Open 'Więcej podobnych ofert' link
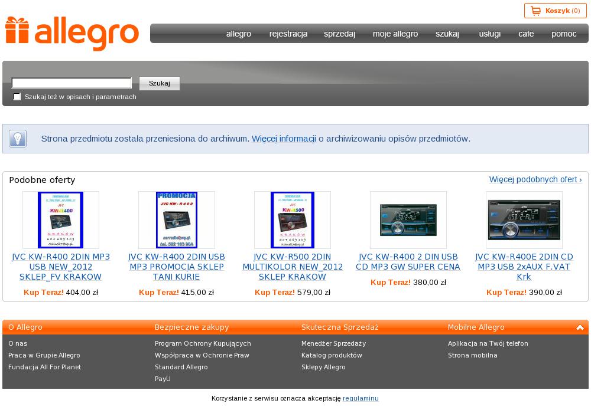591x410 pixels. click(x=535, y=179)
